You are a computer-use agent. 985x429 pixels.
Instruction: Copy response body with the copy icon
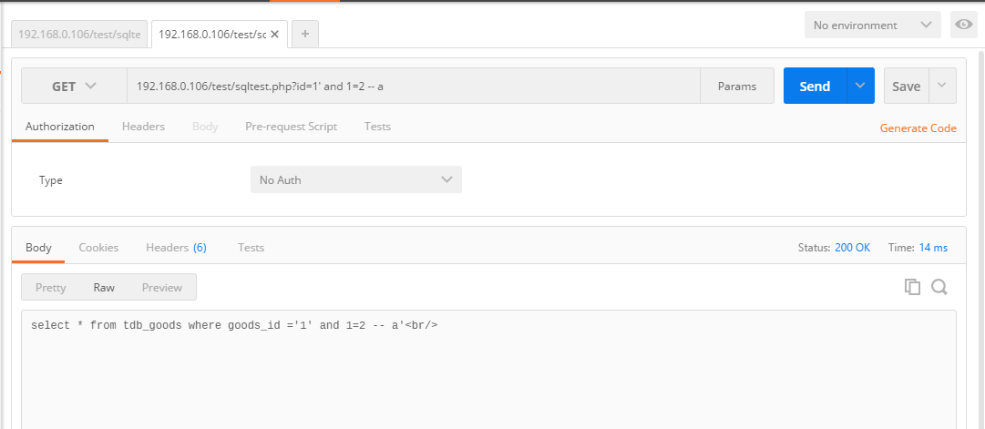[912, 287]
